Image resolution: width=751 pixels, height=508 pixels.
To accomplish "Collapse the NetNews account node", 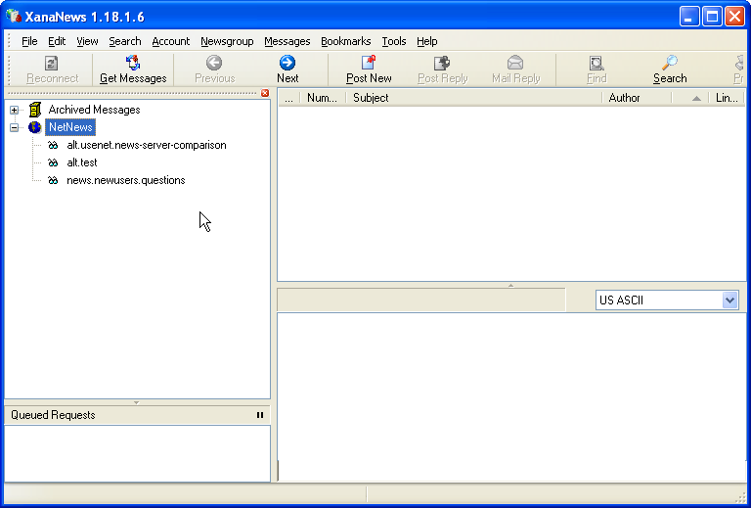I will click(15, 127).
